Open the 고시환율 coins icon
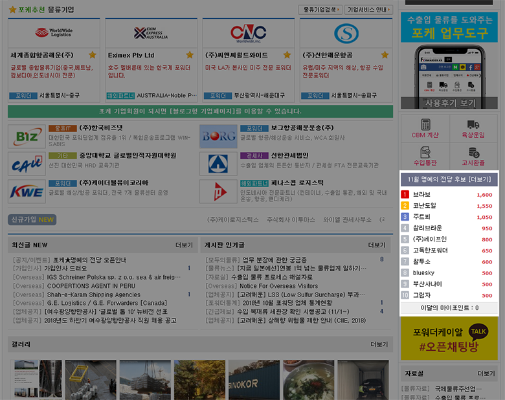The image size is (505, 400). 473,152
